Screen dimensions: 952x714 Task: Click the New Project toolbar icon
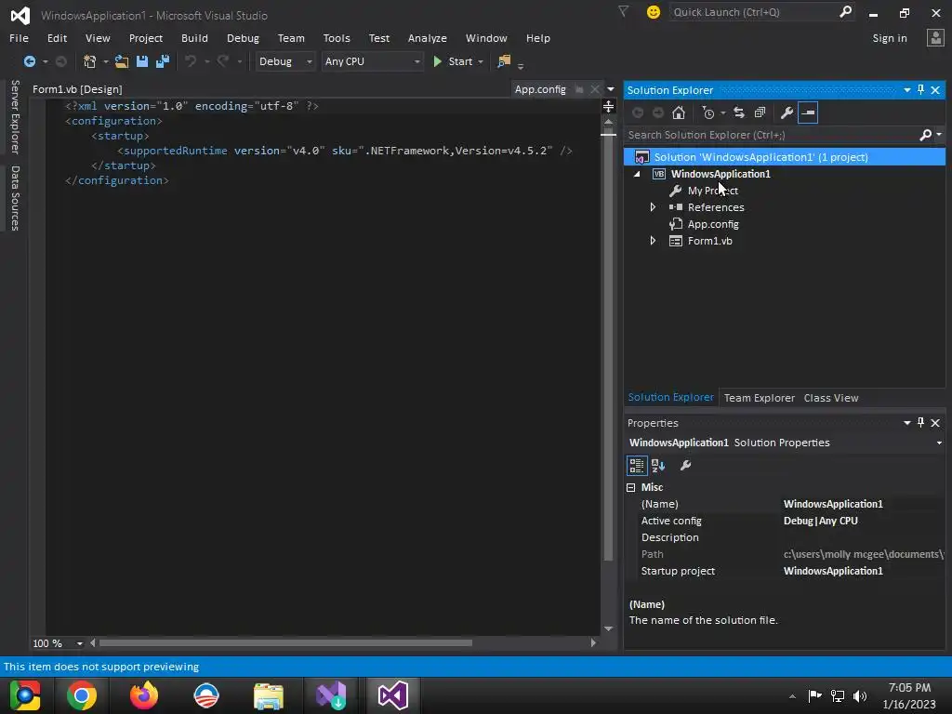[90, 61]
